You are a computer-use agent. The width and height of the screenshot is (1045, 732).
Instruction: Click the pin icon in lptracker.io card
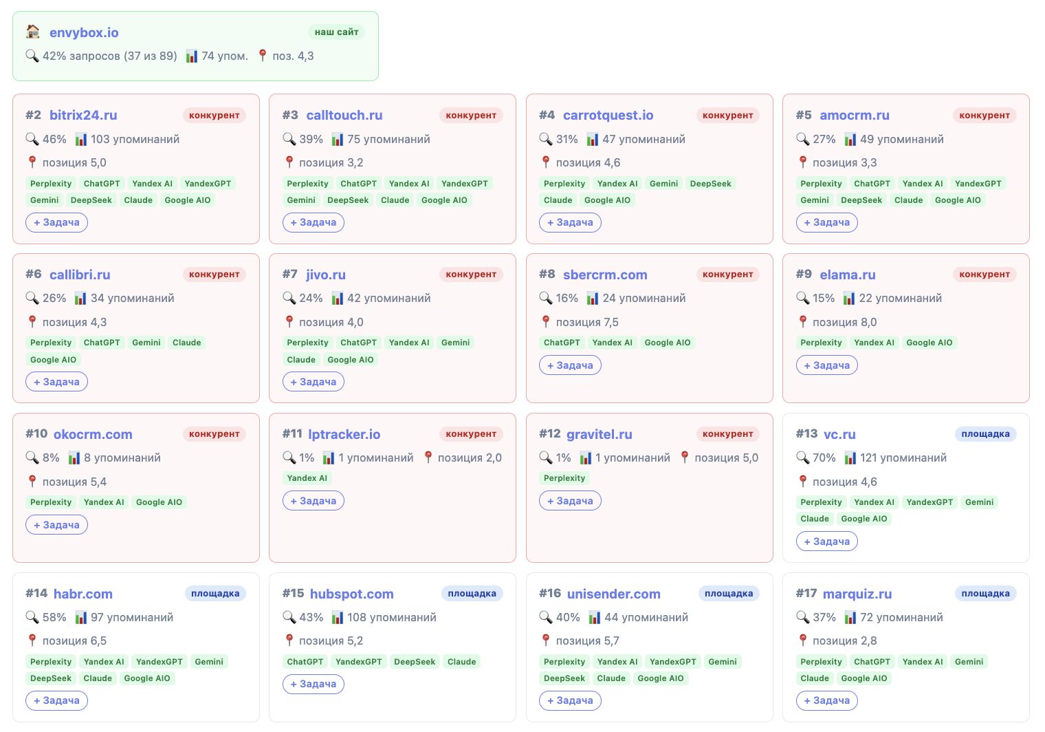[x=428, y=457]
